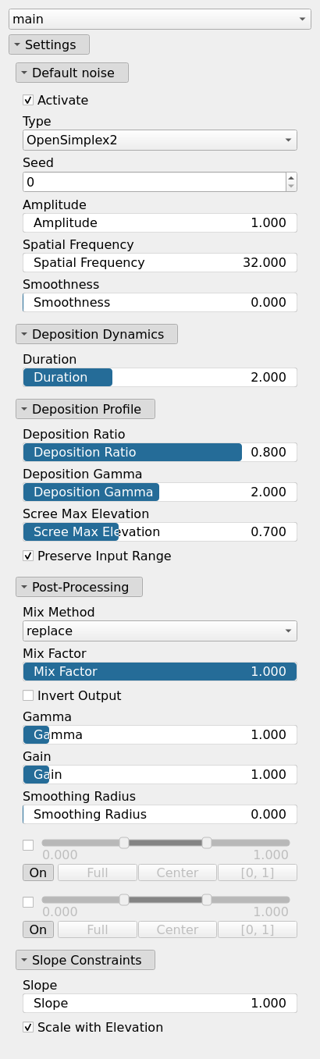Click the second Center button
The image size is (320, 1059).
click(x=177, y=929)
